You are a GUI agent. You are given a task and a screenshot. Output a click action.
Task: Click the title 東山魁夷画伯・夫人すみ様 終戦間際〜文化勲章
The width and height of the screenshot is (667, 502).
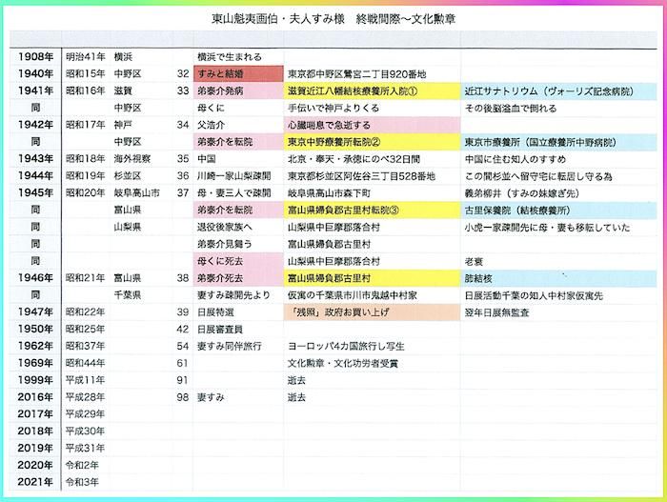pos(333,19)
